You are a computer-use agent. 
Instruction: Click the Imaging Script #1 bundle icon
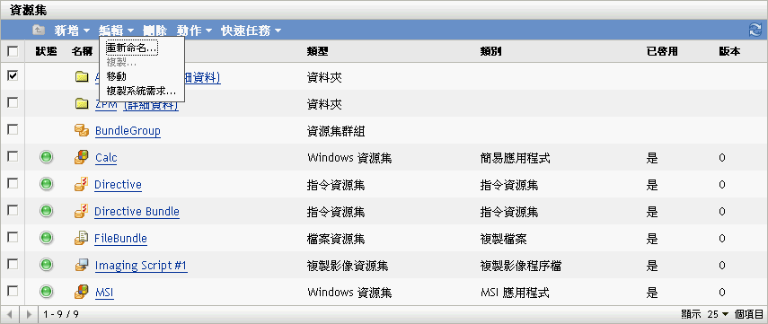coord(82,266)
